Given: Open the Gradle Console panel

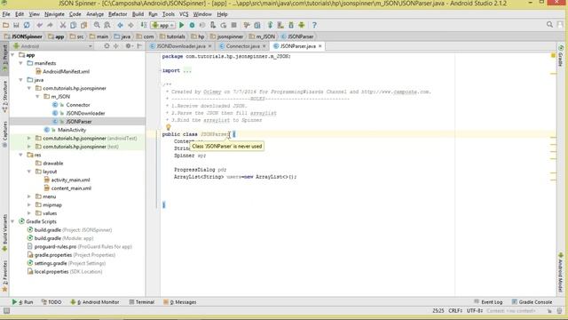Looking at the screenshot, I should click(532, 302).
